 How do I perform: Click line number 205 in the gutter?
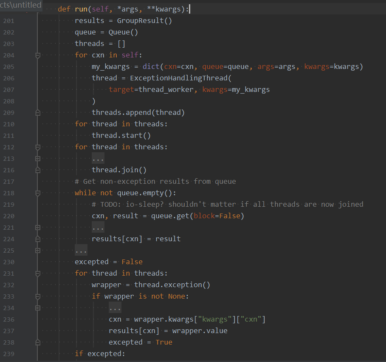pos(8,67)
